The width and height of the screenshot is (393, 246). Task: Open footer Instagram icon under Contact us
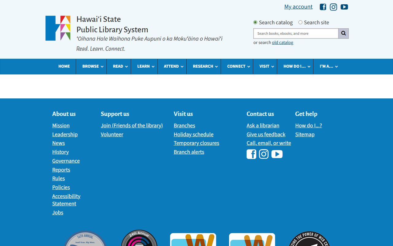click(264, 154)
